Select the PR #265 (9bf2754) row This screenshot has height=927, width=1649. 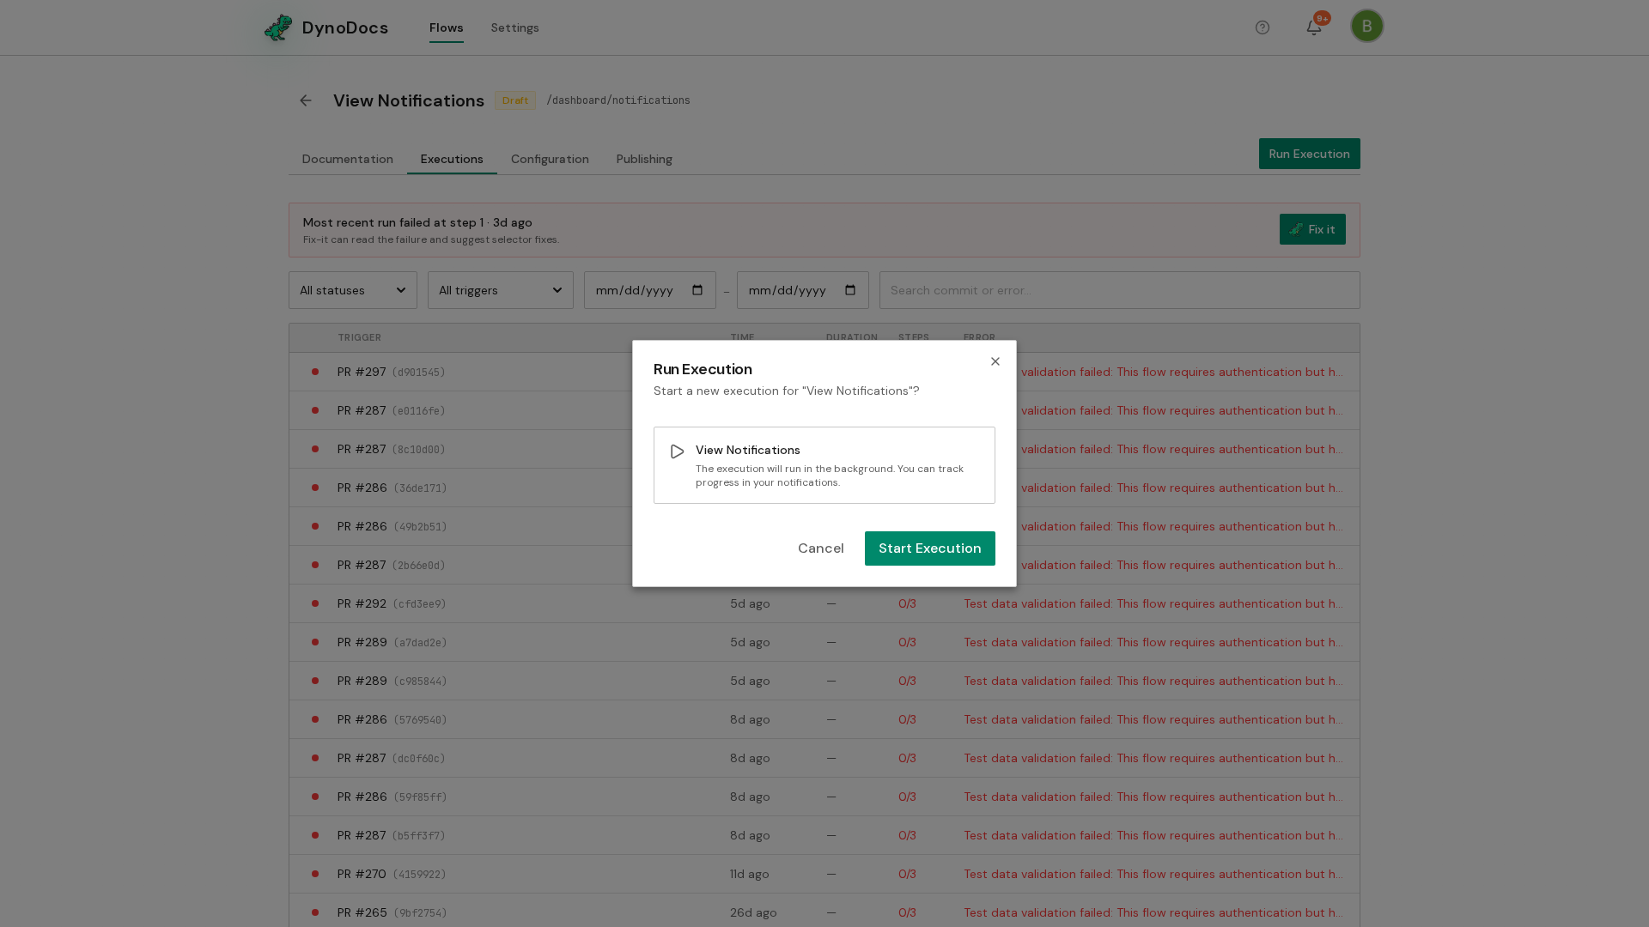824,912
